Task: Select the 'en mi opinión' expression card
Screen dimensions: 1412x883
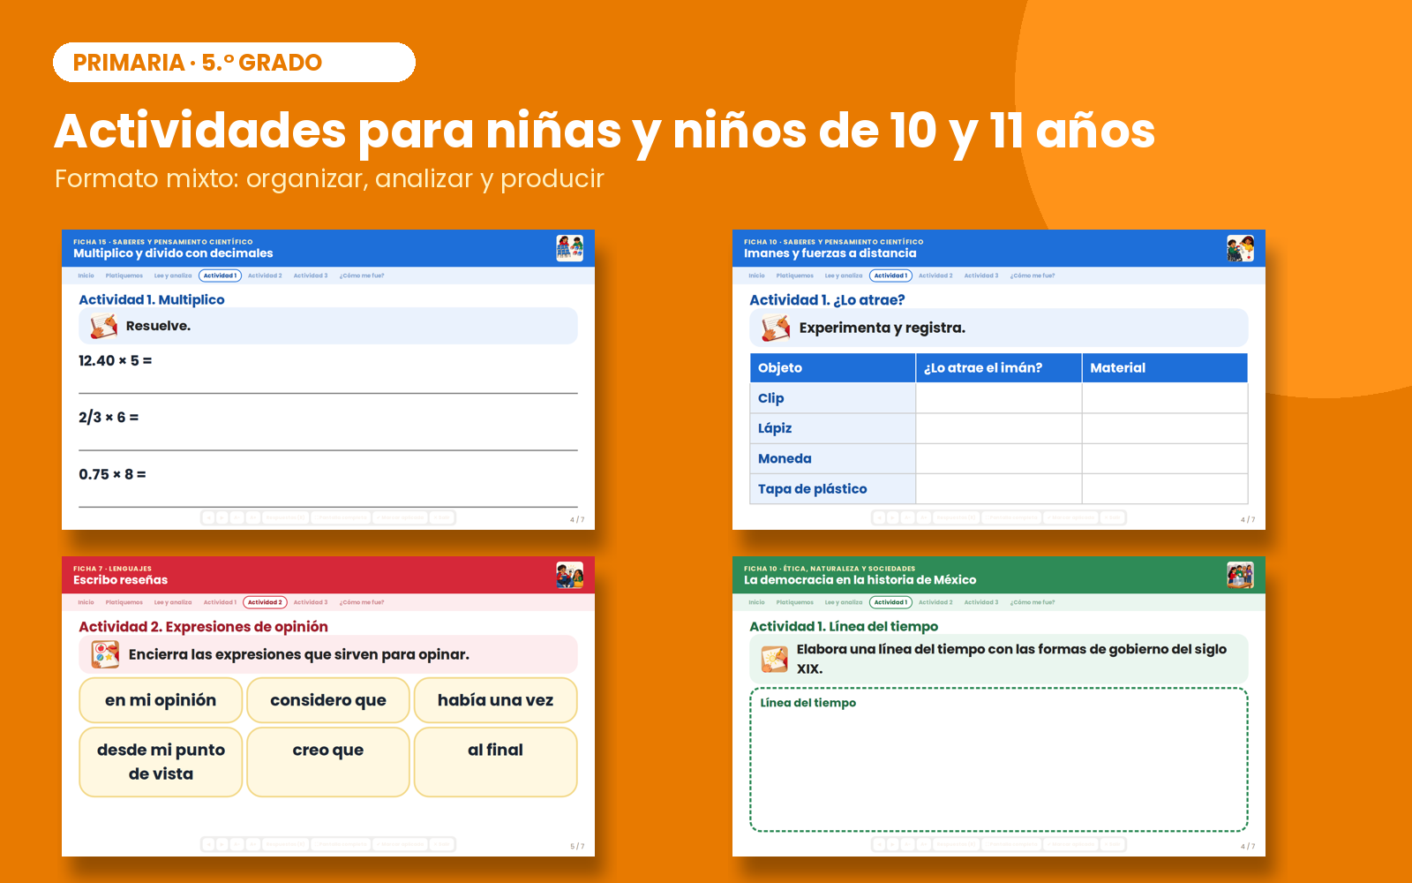Action: click(161, 700)
